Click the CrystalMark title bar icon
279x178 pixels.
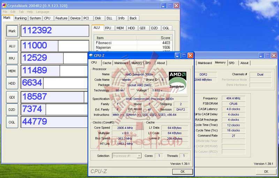click(4, 6)
